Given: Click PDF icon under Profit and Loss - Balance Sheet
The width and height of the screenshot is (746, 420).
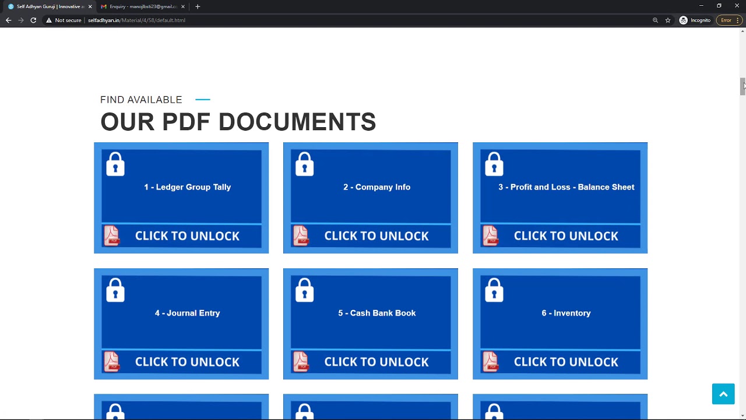Looking at the screenshot, I should 490,236.
